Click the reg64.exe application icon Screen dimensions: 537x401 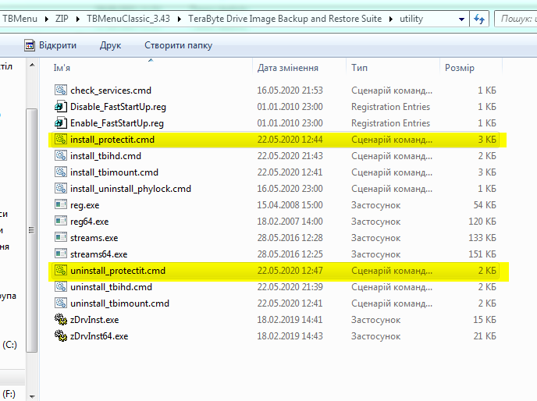coord(61,222)
